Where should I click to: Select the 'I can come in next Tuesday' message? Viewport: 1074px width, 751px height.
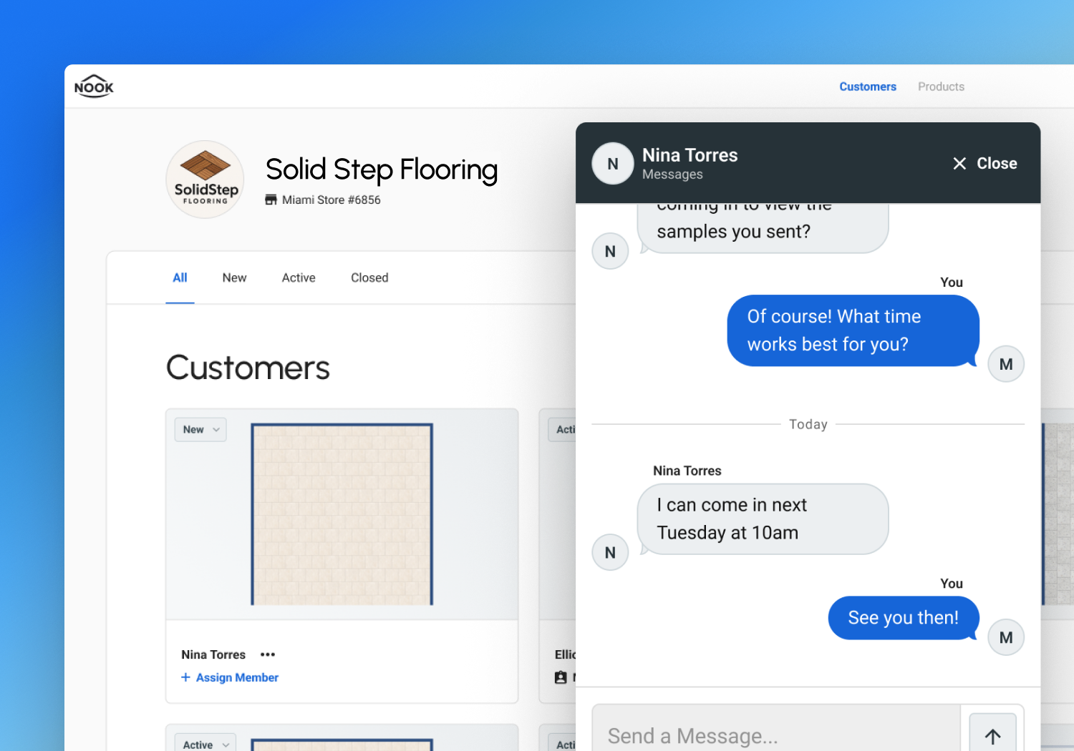point(763,519)
